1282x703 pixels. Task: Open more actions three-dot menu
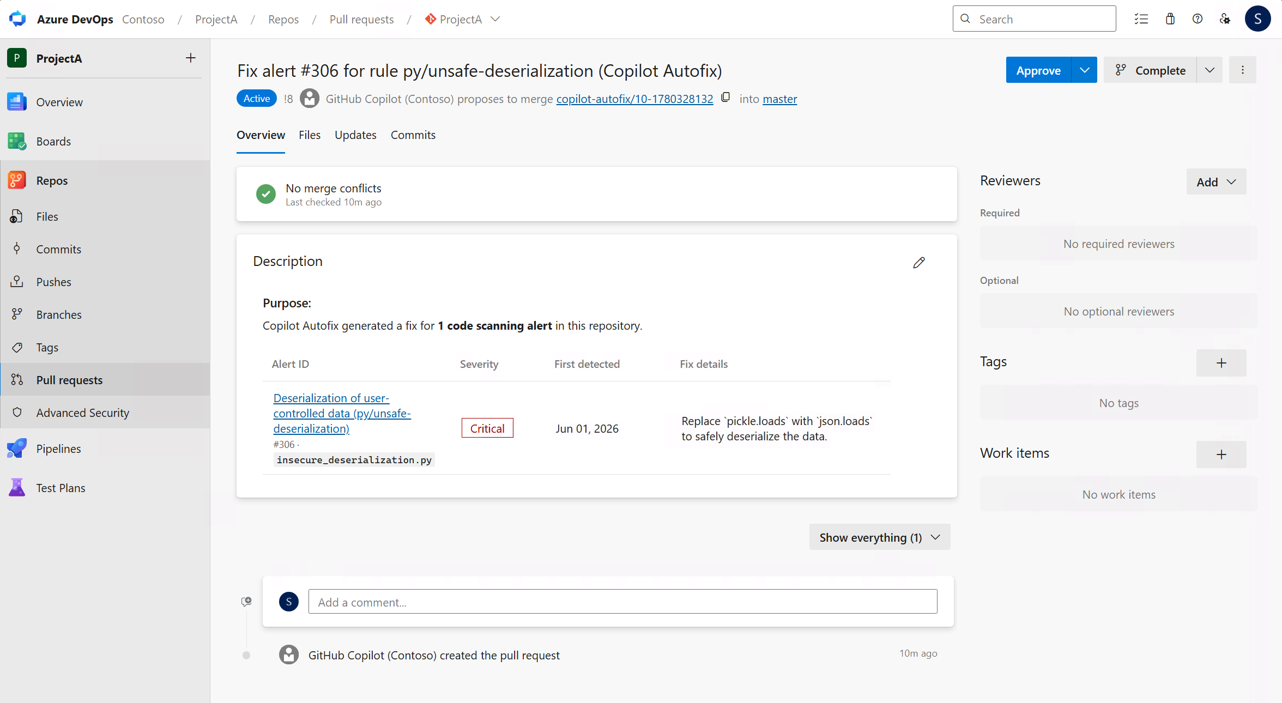coord(1243,70)
